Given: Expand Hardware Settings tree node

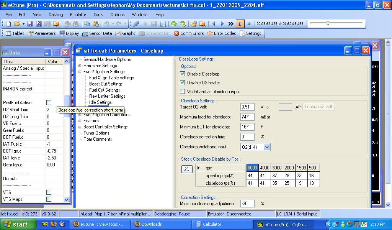Looking at the screenshot, I should (80, 66).
